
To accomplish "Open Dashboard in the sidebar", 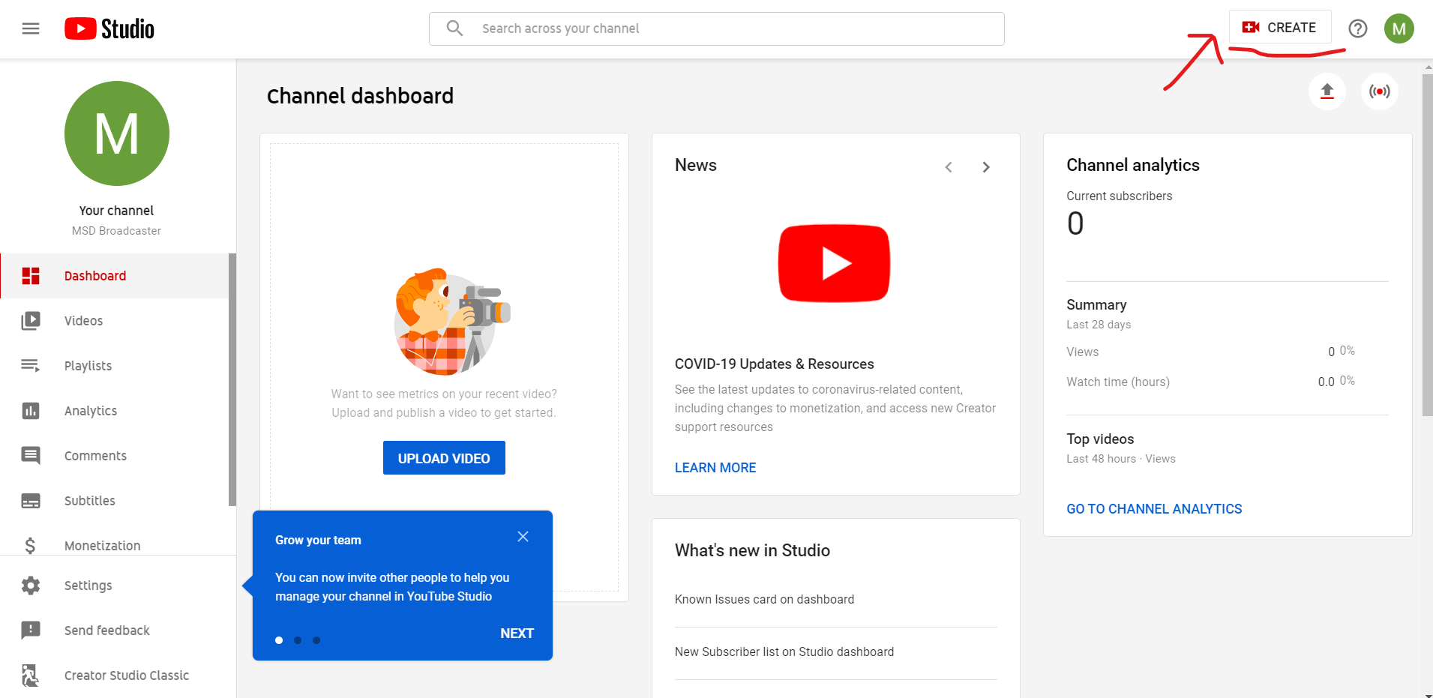I will (114, 276).
